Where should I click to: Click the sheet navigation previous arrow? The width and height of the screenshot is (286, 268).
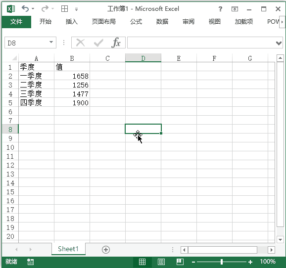click(16, 249)
